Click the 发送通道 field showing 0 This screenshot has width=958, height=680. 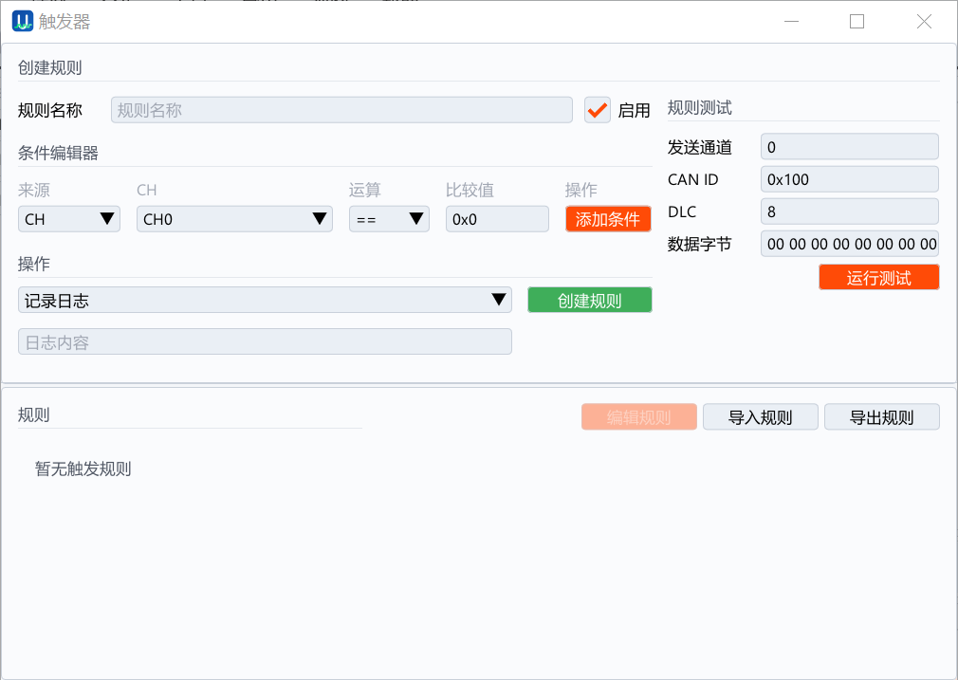point(849,147)
